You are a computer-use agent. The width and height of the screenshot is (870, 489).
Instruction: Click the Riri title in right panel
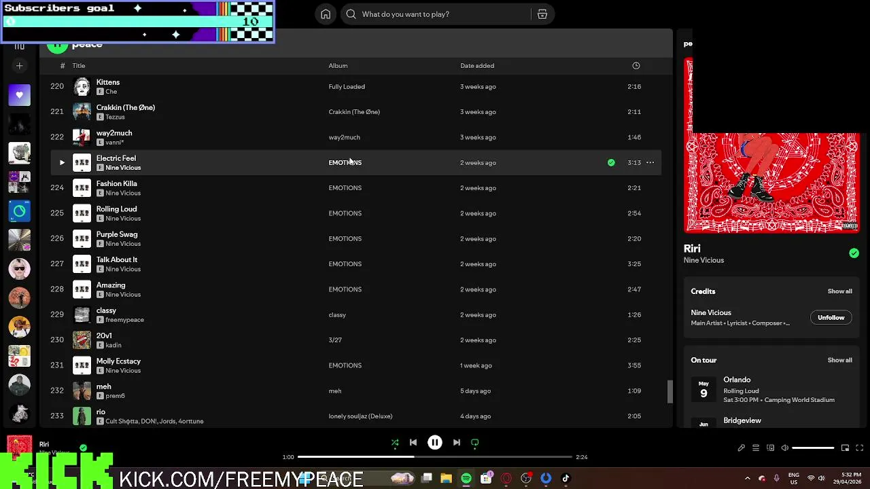(692, 249)
